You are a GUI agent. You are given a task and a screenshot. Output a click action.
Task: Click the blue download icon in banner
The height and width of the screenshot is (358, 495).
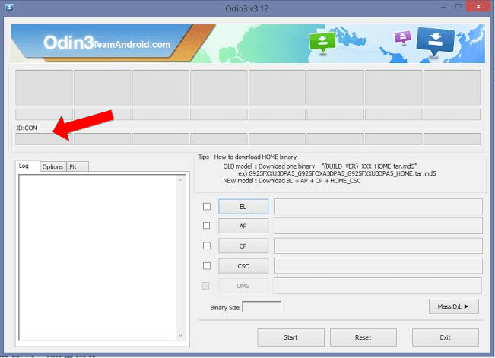point(435,40)
